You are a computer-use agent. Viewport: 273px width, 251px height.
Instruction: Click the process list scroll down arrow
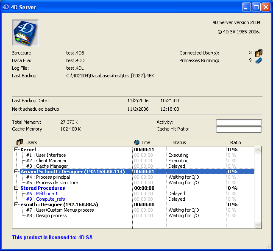(x=258, y=225)
